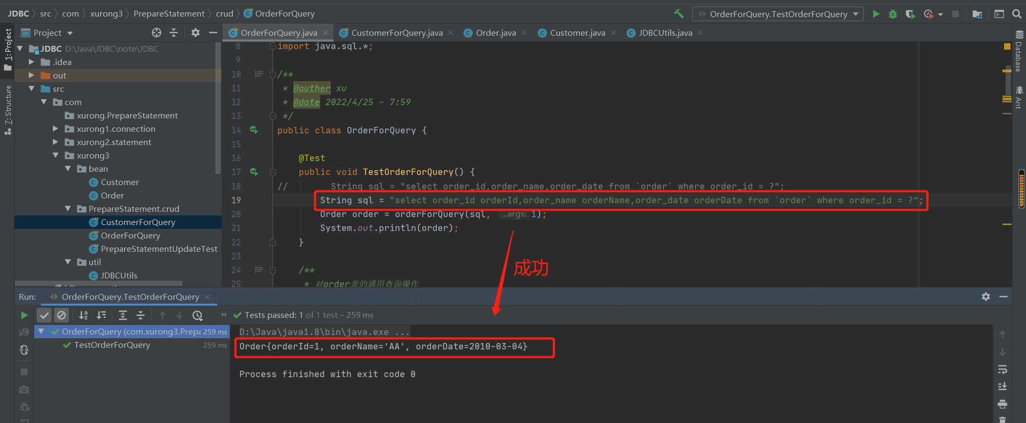Hide the Run tool window

pyautogui.click(x=1004, y=297)
